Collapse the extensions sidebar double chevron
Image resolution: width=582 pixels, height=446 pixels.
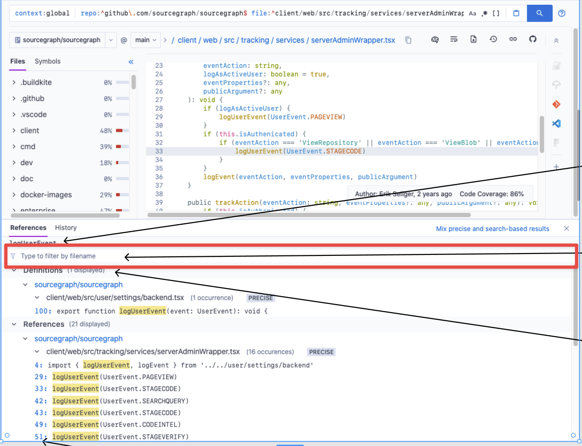click(556, 41)
